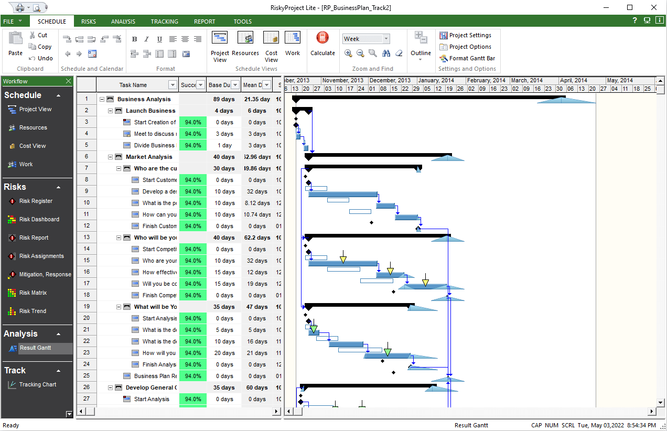
Task: Switch to the RISKS tab
Action: tap(89, 21)
